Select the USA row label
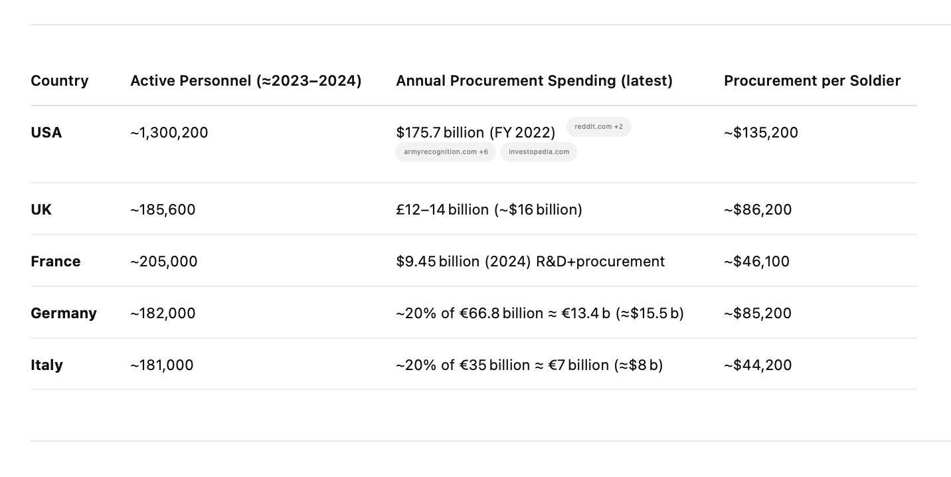The image size is (951, 477). (x=46, y=132)
